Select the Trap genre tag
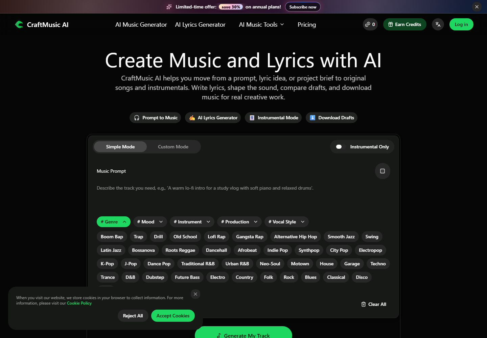This screenshot has width=487, height=338. point(138,237)
